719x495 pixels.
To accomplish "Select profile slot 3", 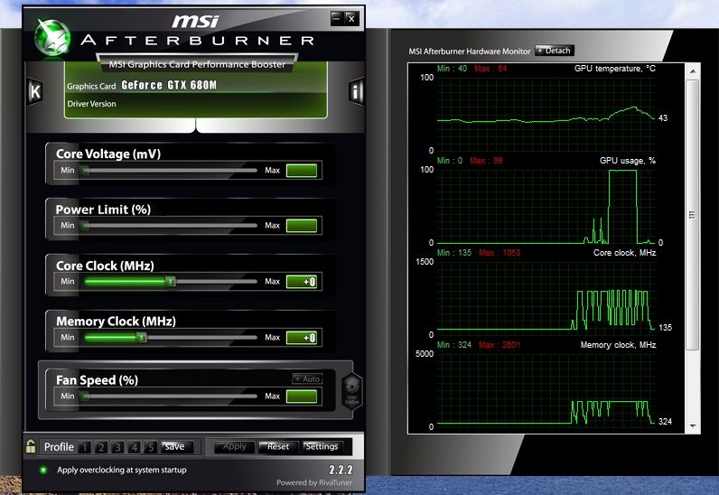I will coord(117,447).
